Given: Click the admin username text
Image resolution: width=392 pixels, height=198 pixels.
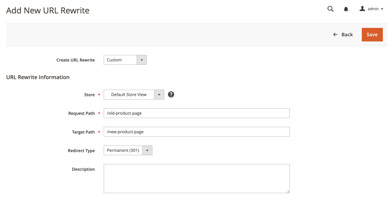Looking at the screenshot, I should tap(373, 9).
